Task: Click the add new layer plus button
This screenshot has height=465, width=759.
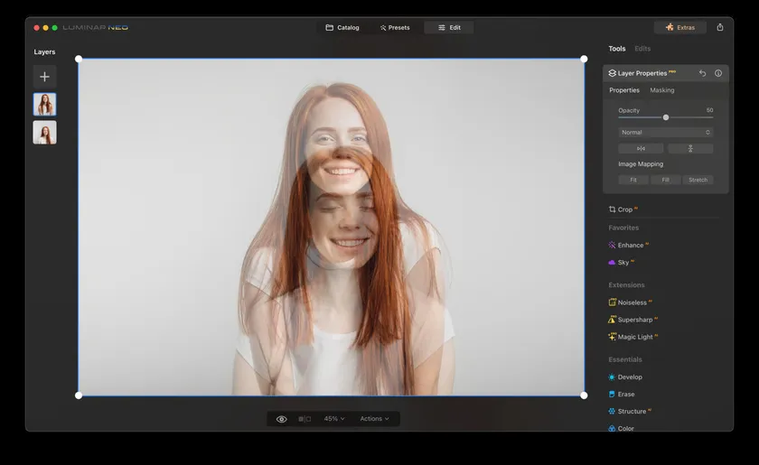Action: point(44,77)
